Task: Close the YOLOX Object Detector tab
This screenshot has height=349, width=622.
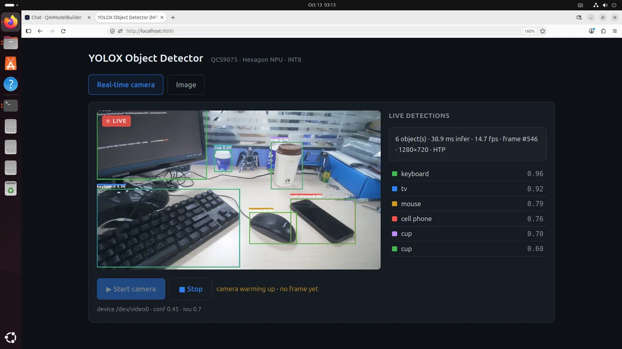Action: tap(162, 17)
